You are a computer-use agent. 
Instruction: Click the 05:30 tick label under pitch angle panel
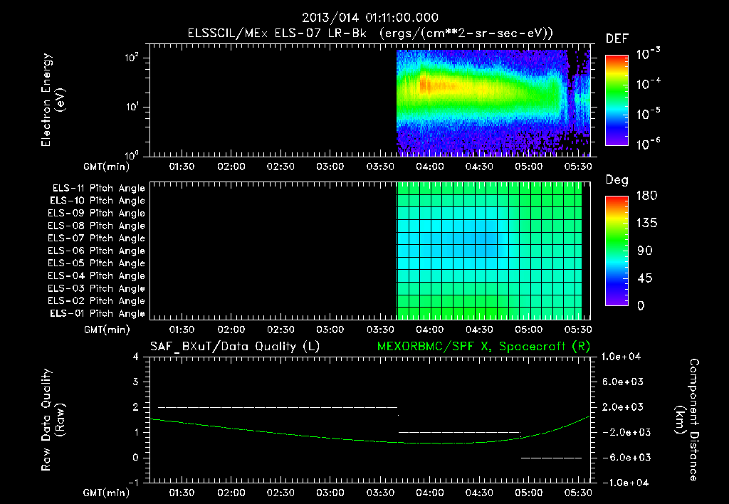pos(578,330)
